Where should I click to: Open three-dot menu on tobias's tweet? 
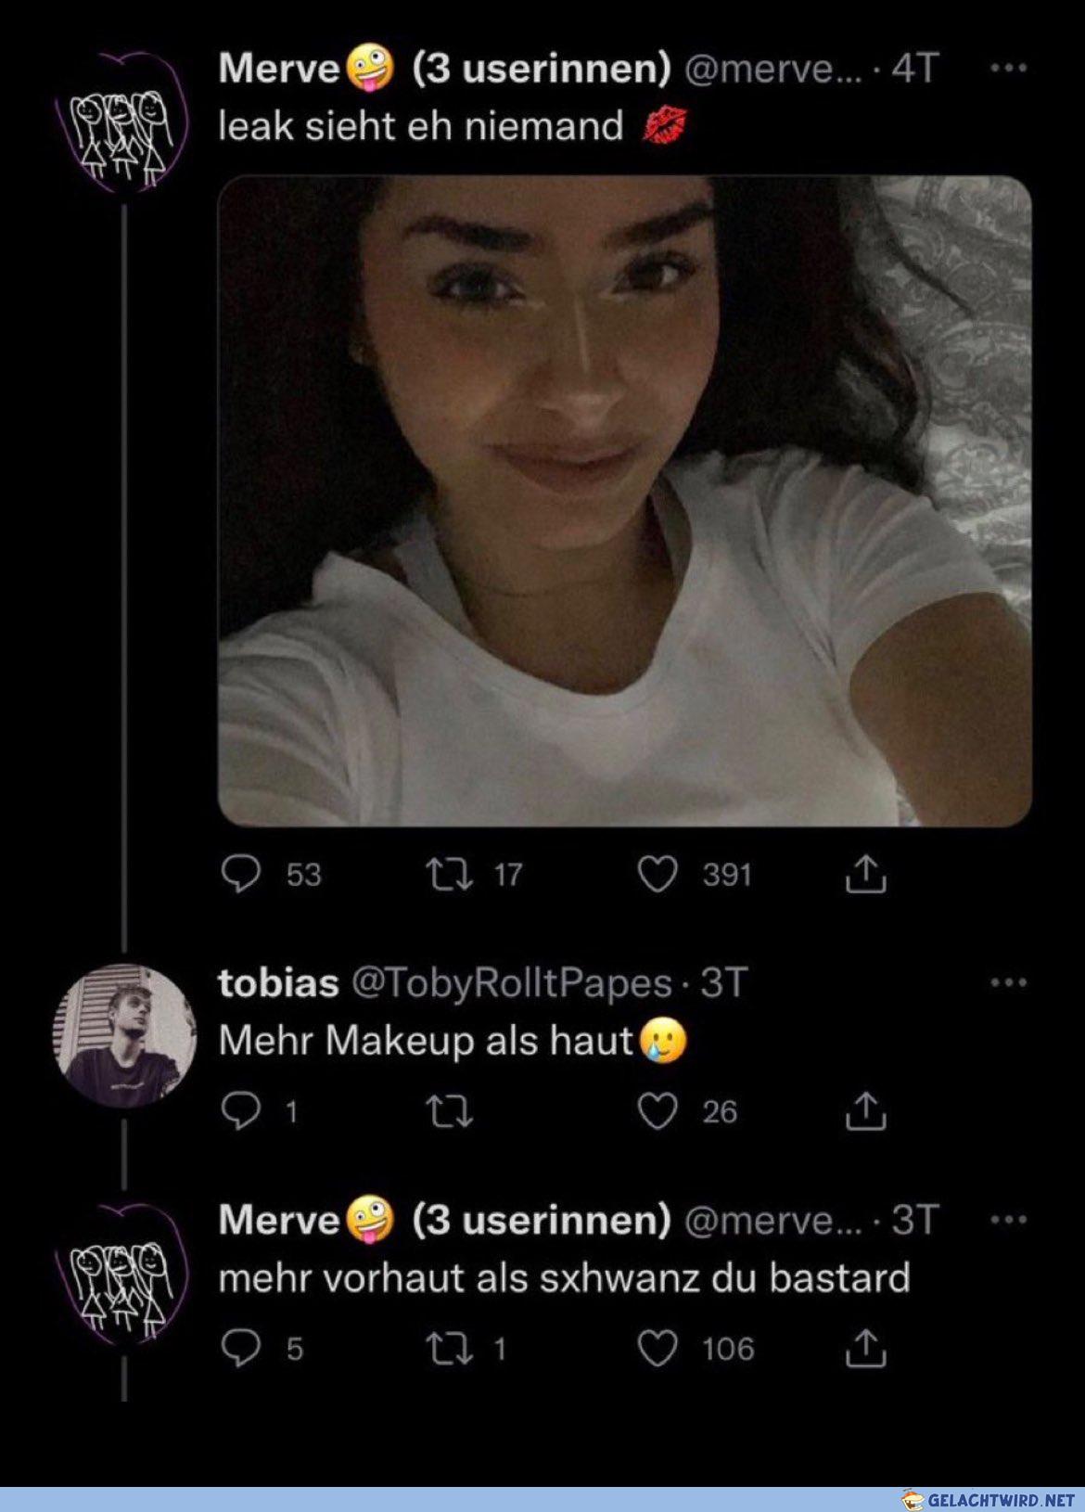click(x=1009, y=982)
